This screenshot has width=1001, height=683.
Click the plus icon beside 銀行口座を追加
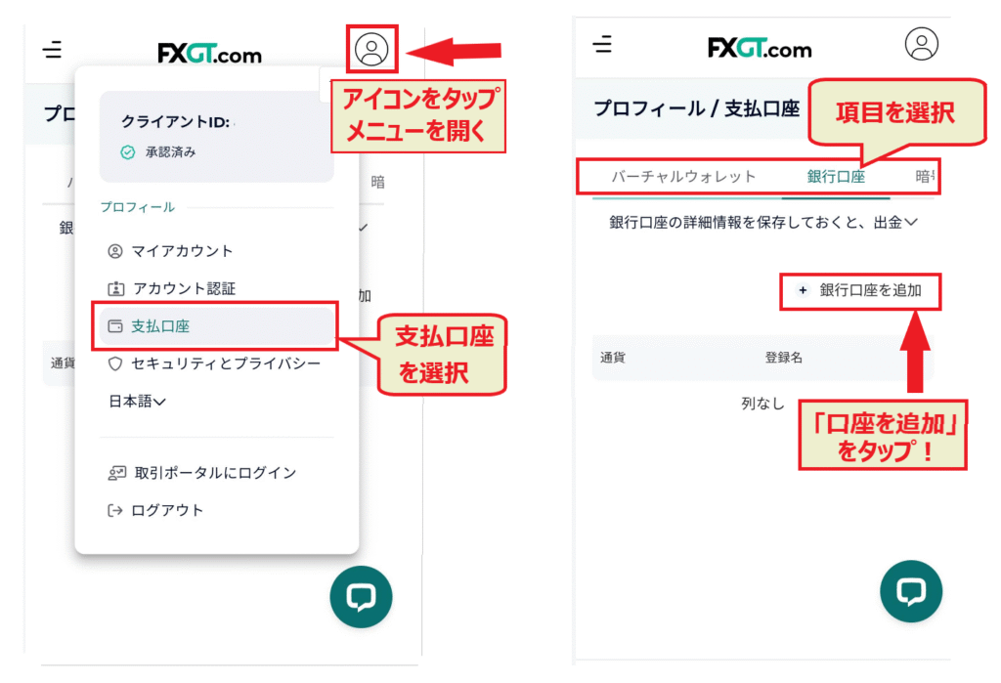pyautogui.click(x=804, y=290)
